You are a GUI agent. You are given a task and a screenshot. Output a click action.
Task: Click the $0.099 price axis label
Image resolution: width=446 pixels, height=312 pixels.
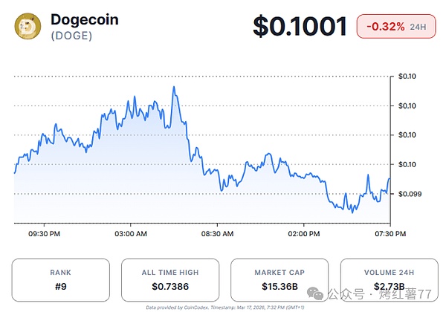point(410,194)
